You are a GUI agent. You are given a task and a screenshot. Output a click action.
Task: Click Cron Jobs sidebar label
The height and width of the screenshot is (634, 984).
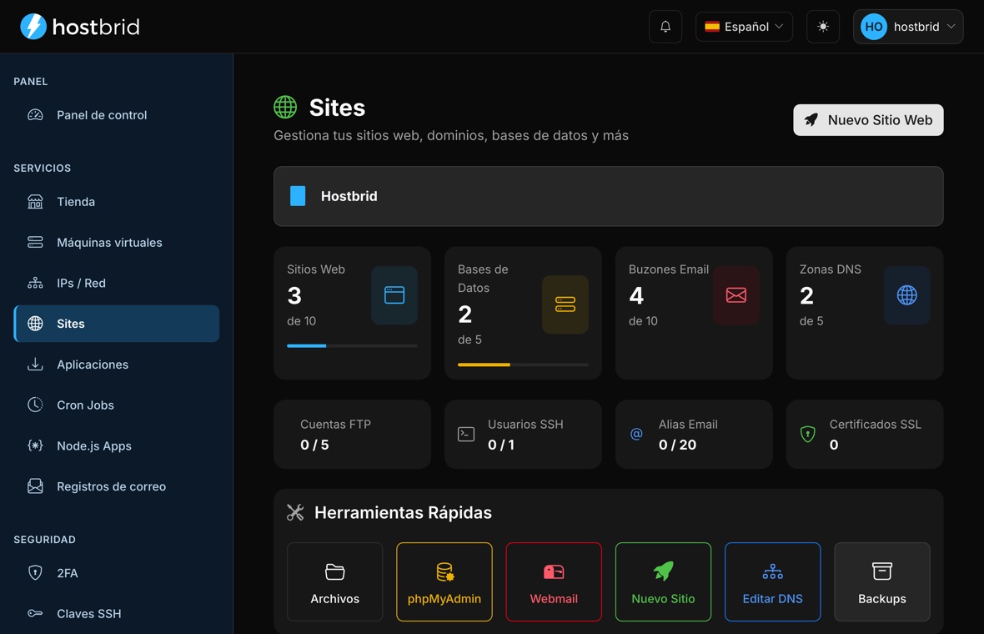tap(85, 405)
